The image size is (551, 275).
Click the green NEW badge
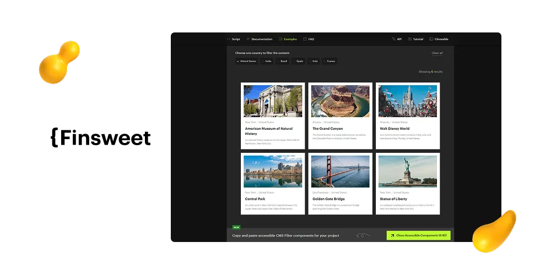236,227
